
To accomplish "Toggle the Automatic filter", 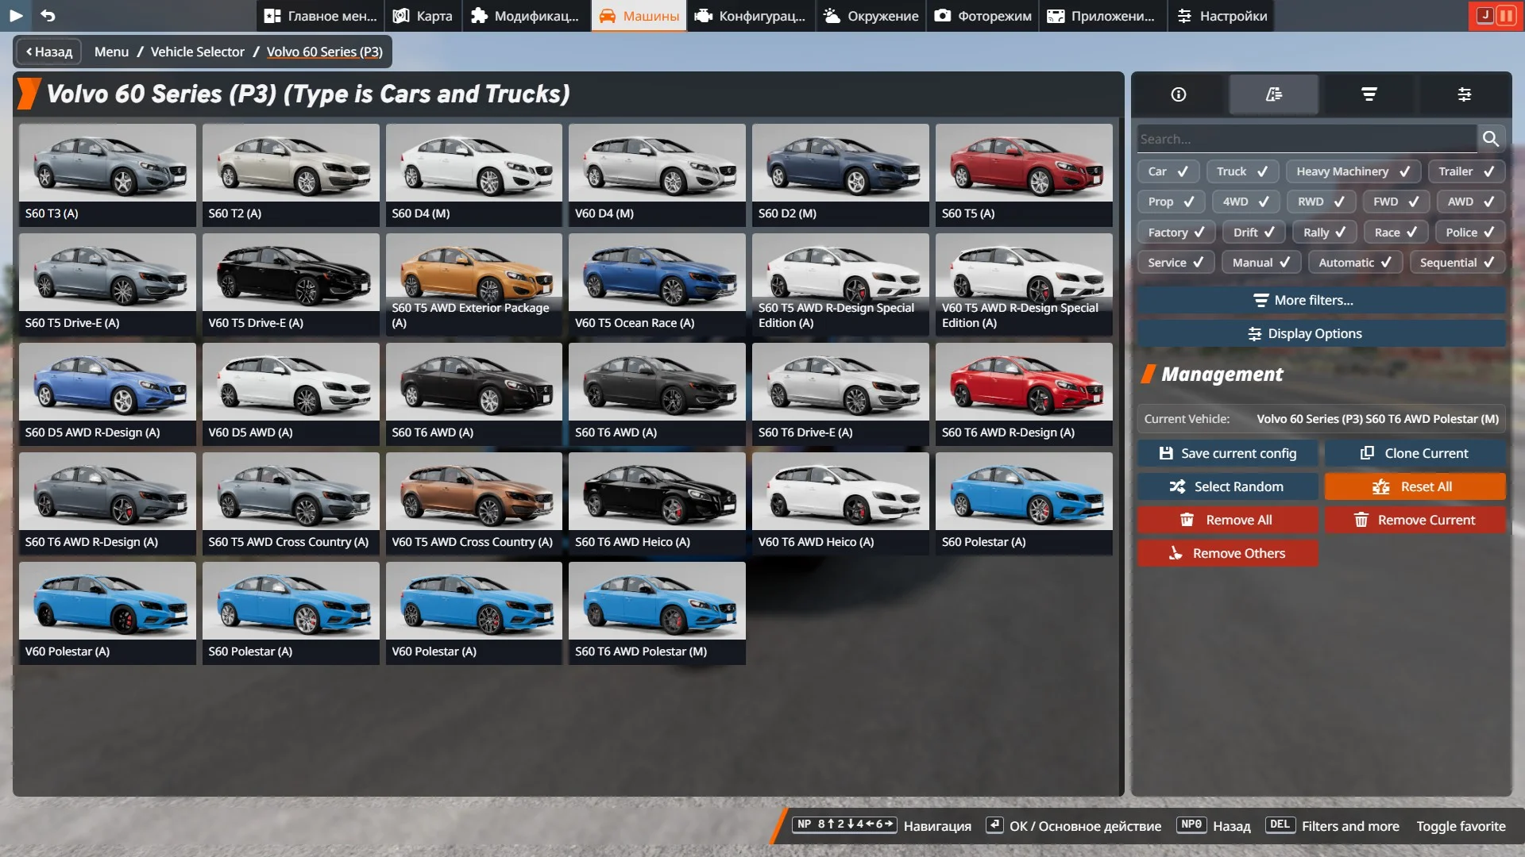I will (x=1354, y=263).
